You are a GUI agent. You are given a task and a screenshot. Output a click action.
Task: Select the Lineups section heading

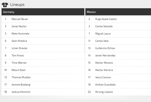(17, 5)
